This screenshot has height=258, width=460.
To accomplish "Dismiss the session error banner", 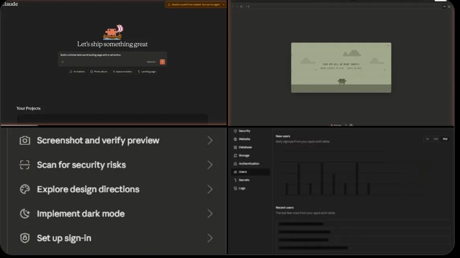I will 223,4.
